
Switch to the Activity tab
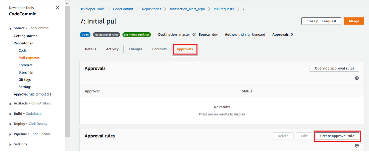pyautogui.click(x=112, y=49)
